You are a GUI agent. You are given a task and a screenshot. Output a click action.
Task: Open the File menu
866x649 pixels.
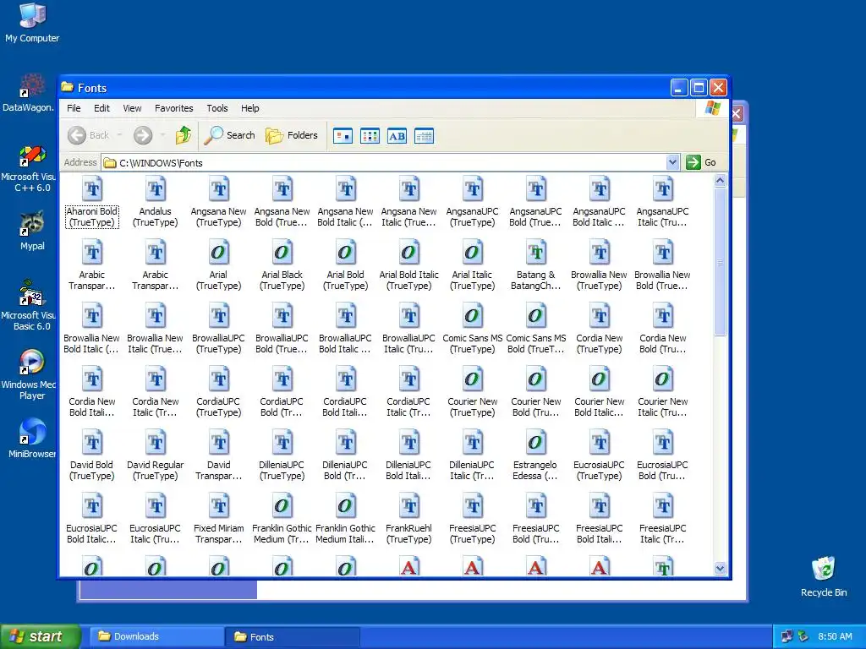tap(74, 108)
